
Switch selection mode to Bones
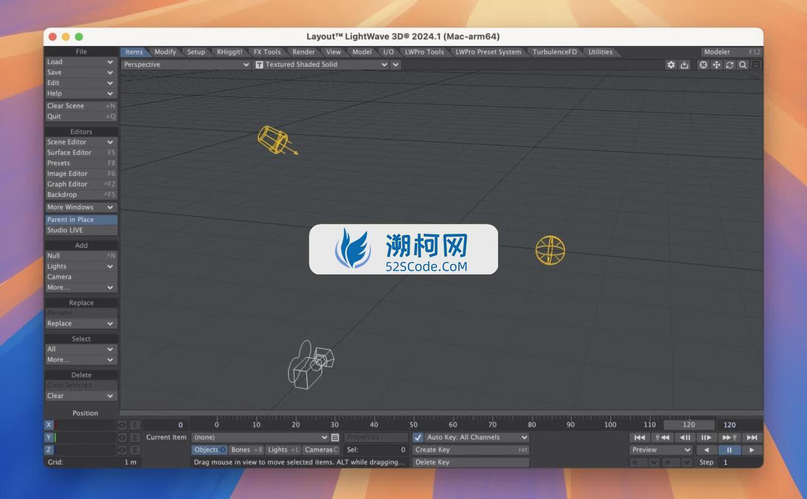(x=247, y=450)
